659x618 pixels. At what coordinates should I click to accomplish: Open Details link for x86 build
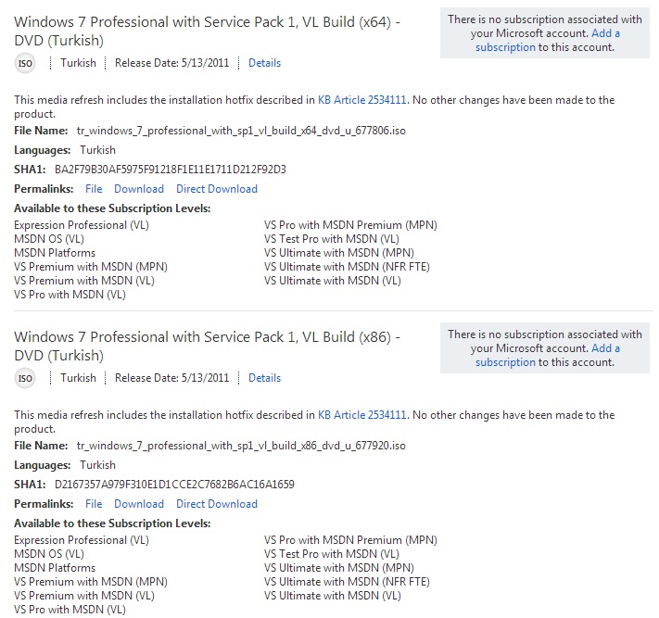264,378
